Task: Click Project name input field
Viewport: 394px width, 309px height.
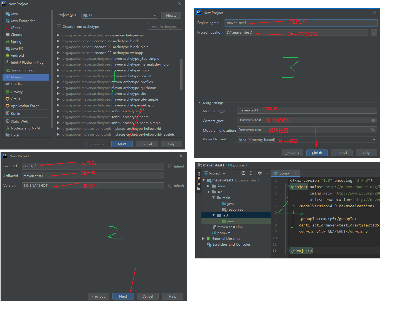Action: (301, 23)
